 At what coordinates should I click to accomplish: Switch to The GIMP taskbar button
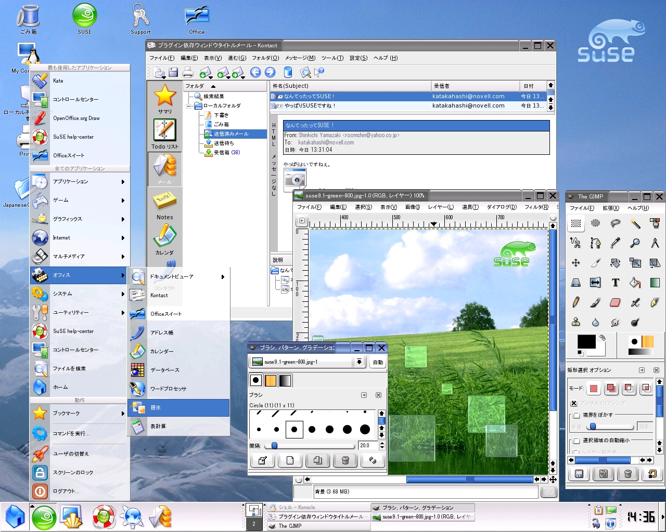click(319, 526)
